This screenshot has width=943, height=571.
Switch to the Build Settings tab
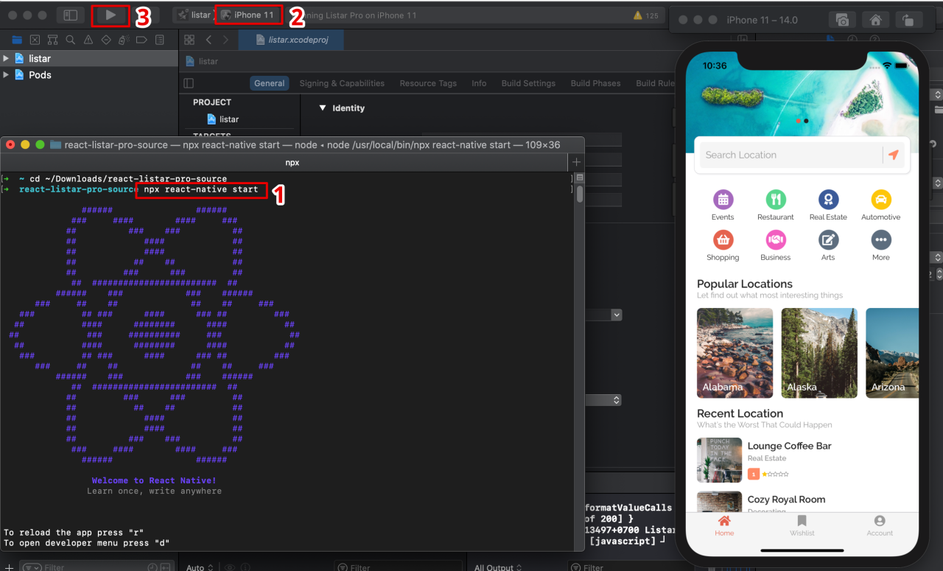coord(528,83)
